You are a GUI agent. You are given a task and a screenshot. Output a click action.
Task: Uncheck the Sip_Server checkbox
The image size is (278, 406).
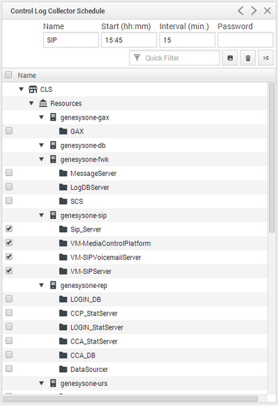pos(9,229)
